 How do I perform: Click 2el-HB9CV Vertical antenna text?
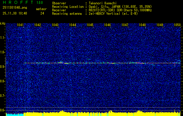point(113,14)
